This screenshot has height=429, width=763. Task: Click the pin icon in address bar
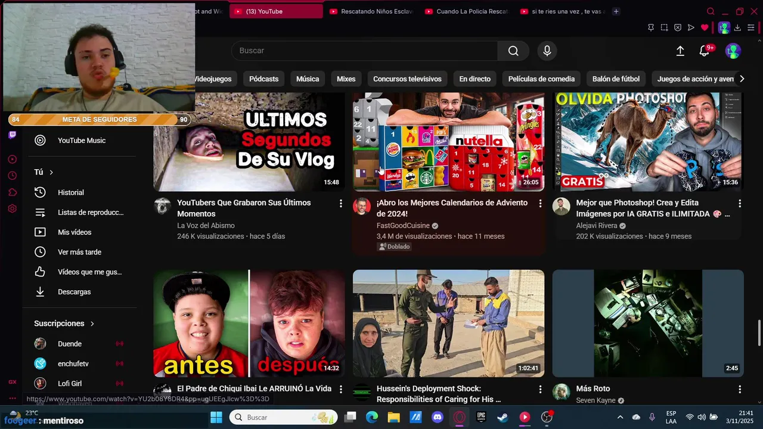(651, 27)
